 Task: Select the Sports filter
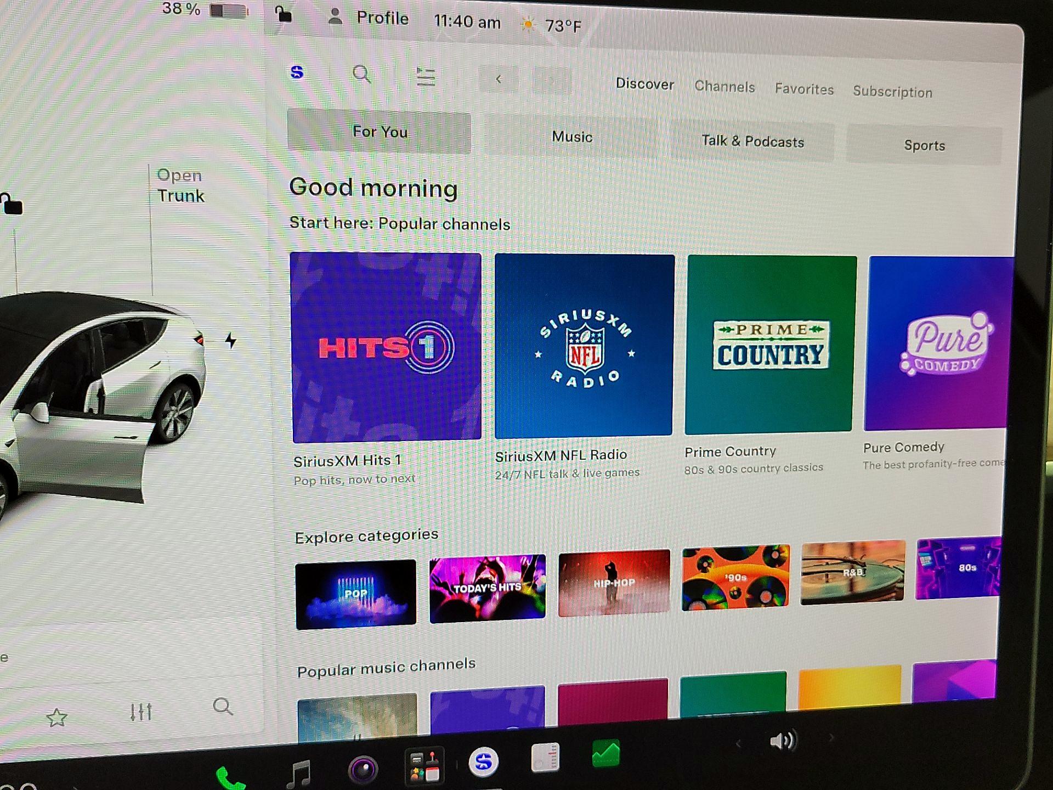coord(924,145)
